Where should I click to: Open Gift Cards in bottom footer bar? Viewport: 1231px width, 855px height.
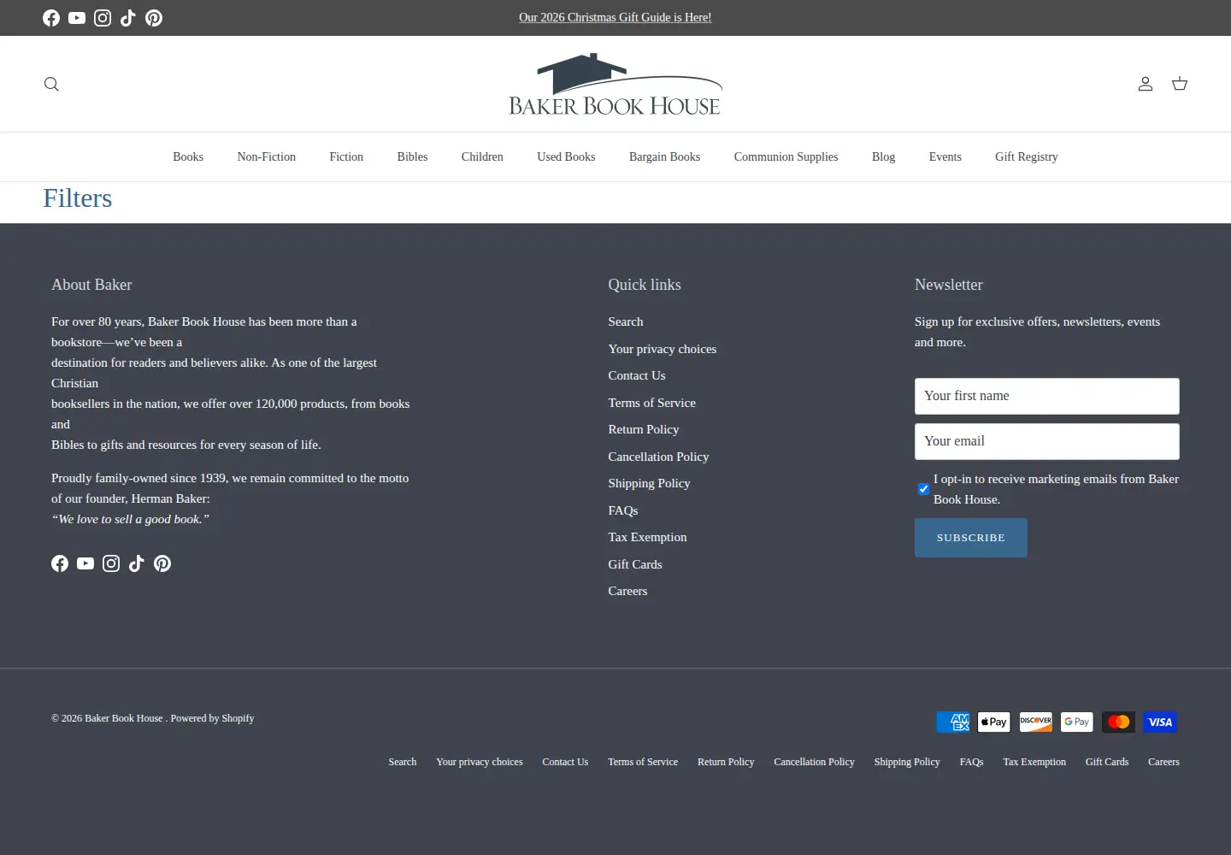pyautogui.click(x=1107, y=762)
